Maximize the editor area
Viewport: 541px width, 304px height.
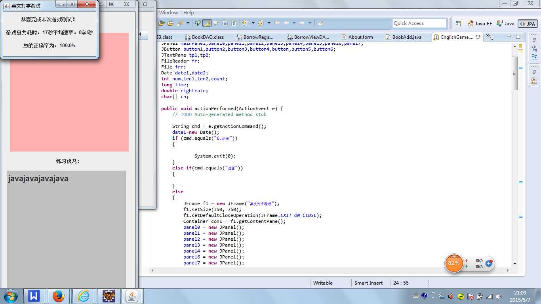518,36
